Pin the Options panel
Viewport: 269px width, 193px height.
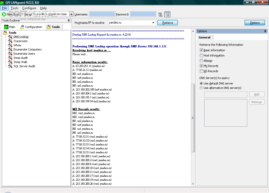(265, 31)
